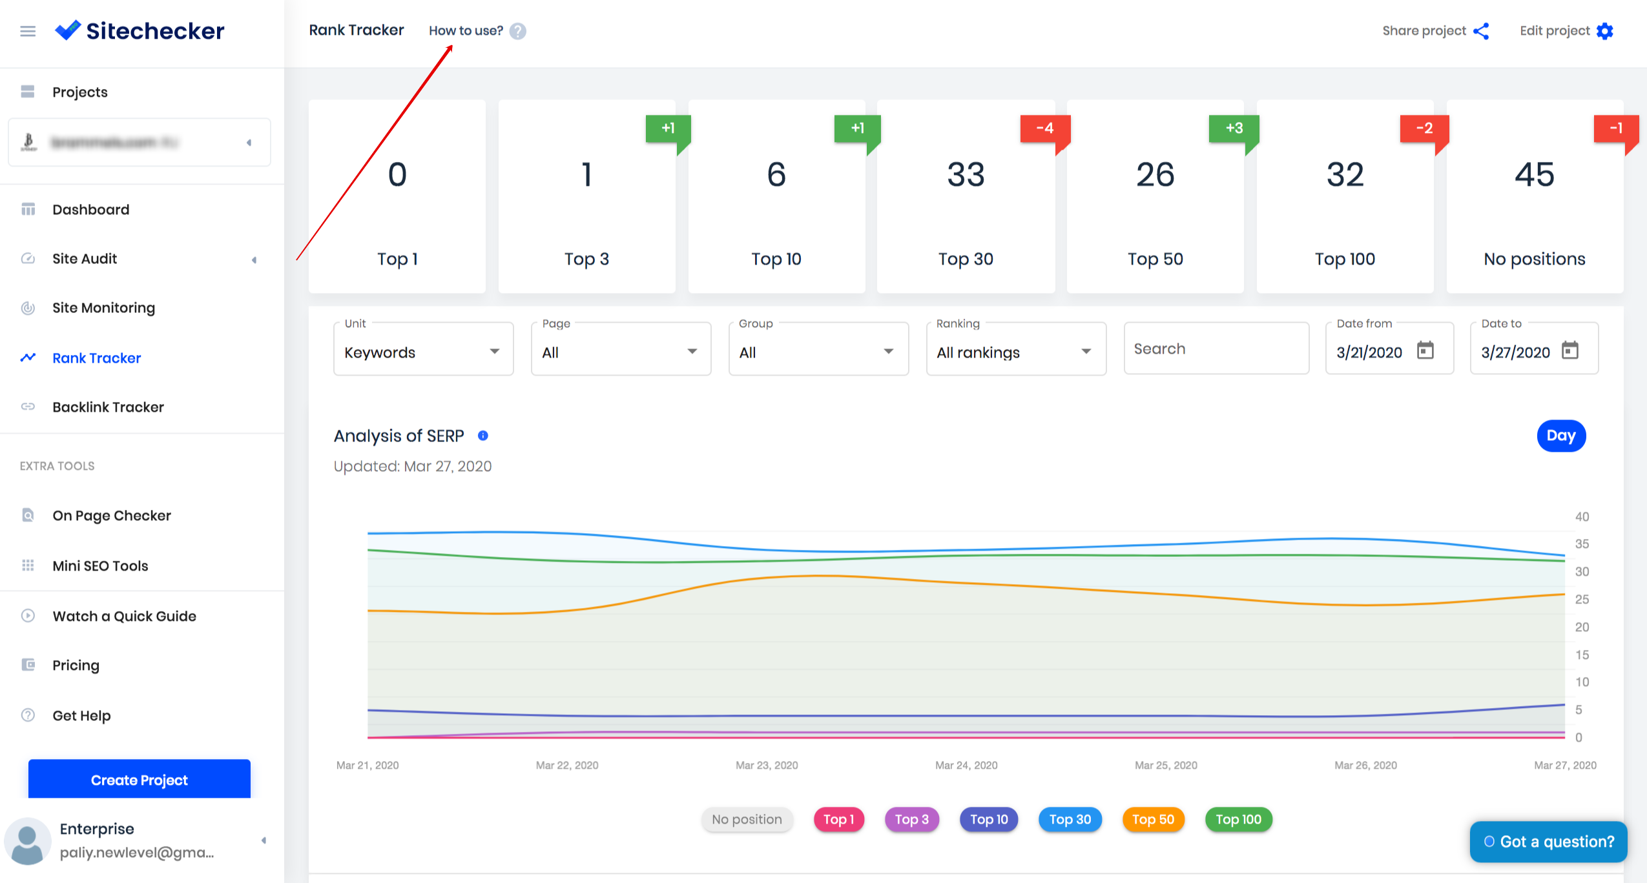1647x883 pixels.
Task: Click the Share project link
Action: (1424, 30)
